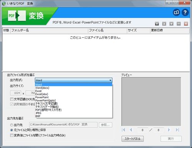The height and width of the screenshot is (148, 192).
Task: Click the output folder path field
Action: pos(63,124)
